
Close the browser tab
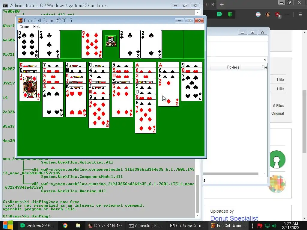[x=213, y=4]
